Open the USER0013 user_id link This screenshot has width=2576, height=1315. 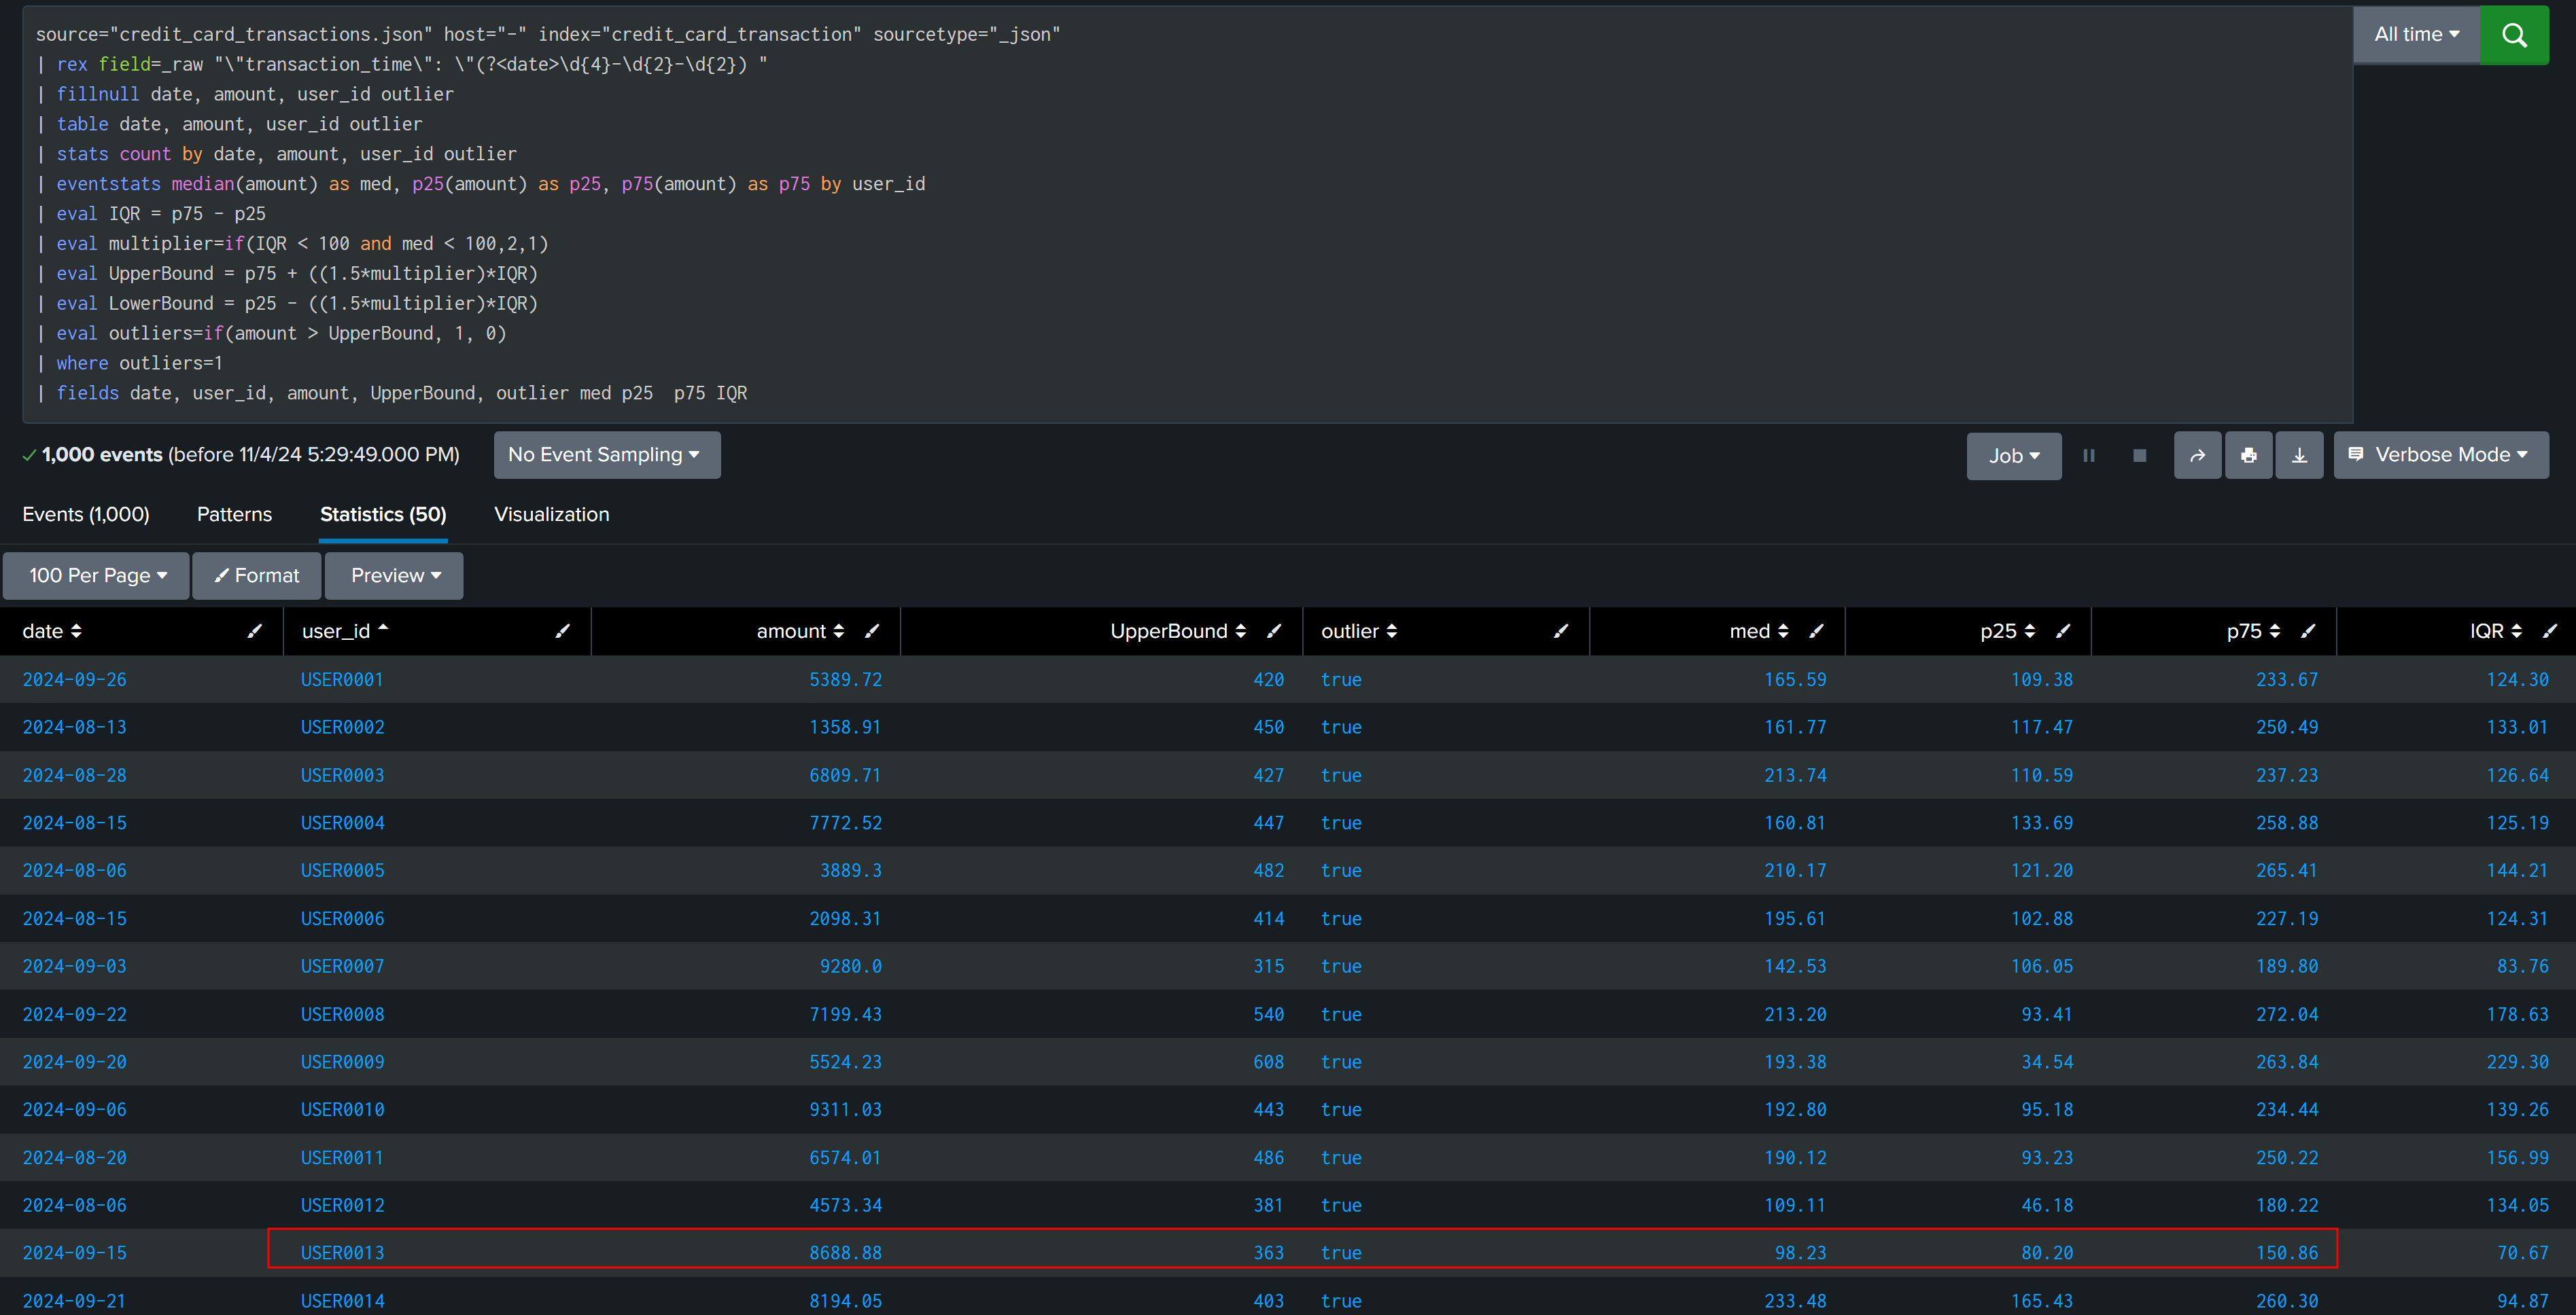pos(342,1253)
